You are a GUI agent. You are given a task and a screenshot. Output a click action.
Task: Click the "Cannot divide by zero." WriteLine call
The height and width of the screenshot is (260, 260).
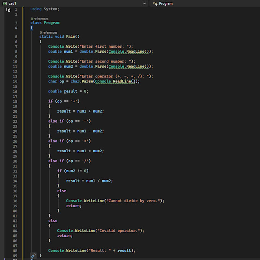(x=115, y=201)
